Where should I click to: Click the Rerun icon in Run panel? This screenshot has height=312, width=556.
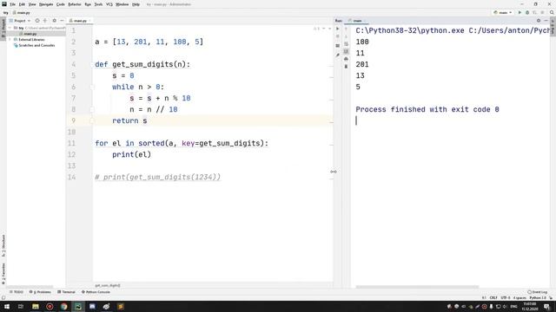338,29
